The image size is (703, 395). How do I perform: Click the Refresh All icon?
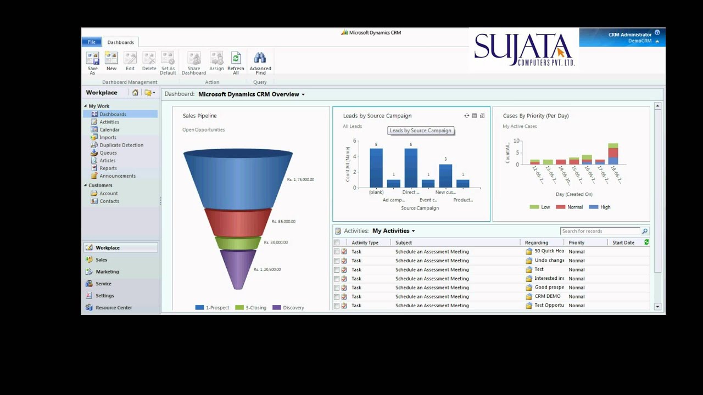[x=236, y=58]
